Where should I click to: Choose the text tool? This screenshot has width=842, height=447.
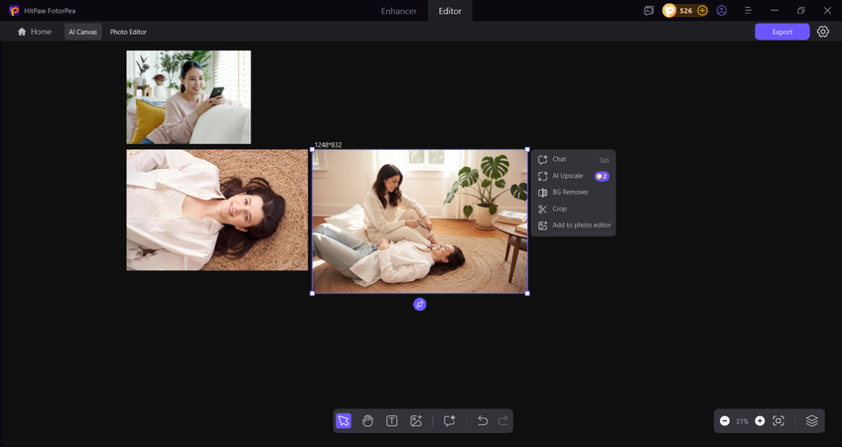coord(392,421)
